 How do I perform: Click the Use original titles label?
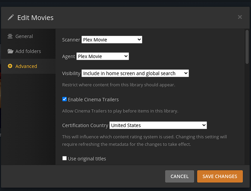(x=87, y=159)
